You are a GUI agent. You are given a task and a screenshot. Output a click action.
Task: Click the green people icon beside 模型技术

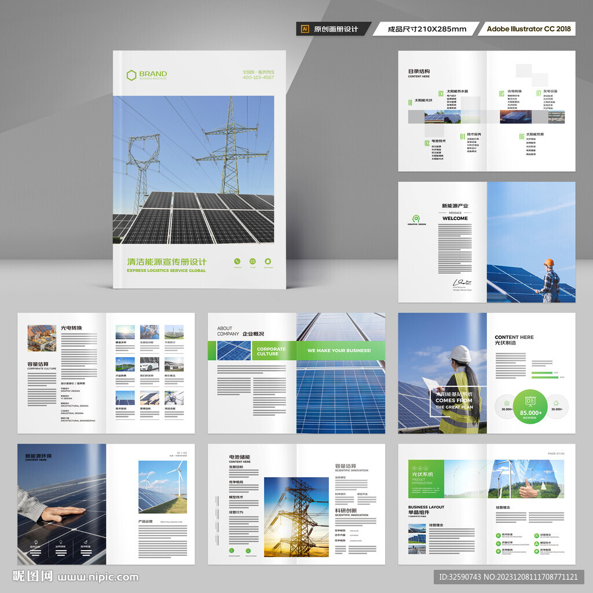click(x=536, y=543)
